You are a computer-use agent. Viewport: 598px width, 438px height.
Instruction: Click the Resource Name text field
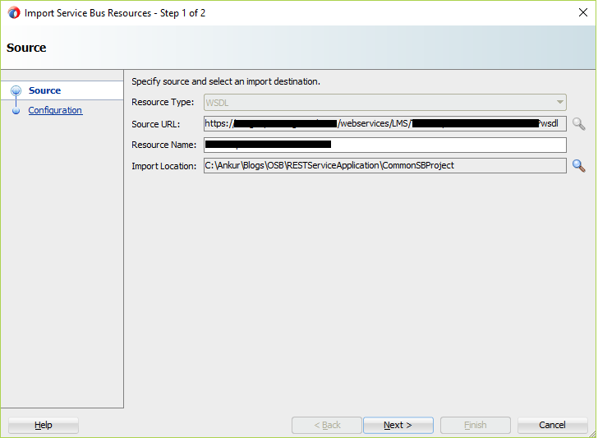click(384, 145)
